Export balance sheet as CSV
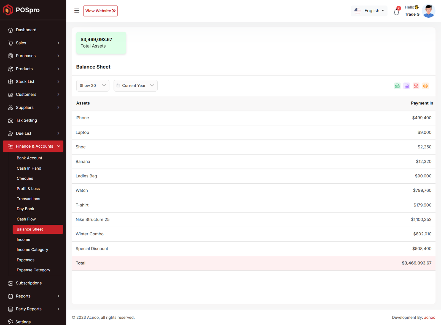 [397, 86]
